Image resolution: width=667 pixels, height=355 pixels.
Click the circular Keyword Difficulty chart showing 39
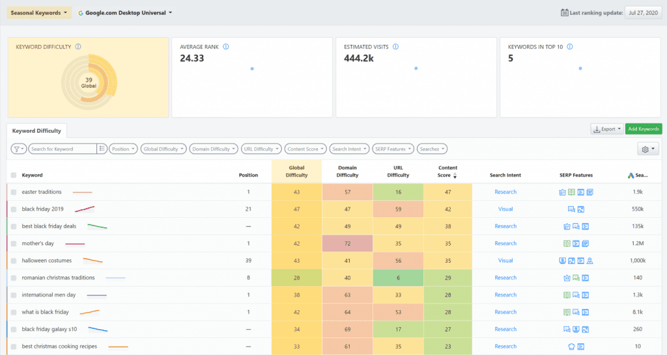[x=88, y=83]
